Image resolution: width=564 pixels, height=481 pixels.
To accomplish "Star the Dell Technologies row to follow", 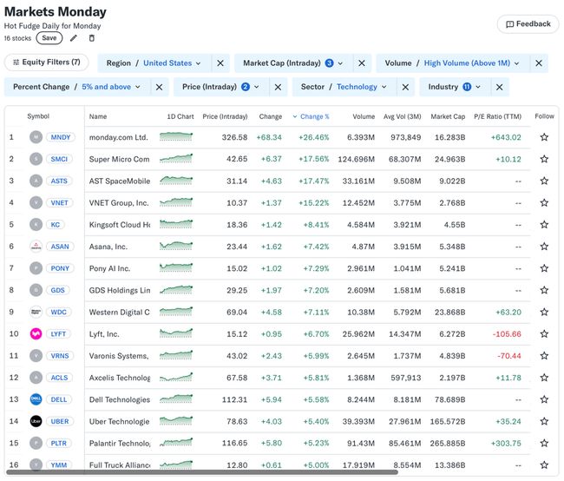I will [x=544, y=399].
